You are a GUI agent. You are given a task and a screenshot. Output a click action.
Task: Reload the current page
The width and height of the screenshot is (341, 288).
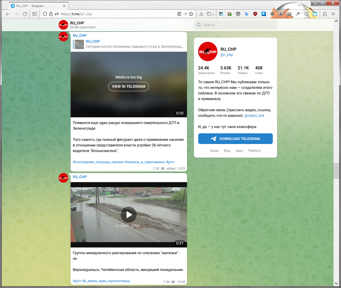[25, 14]
